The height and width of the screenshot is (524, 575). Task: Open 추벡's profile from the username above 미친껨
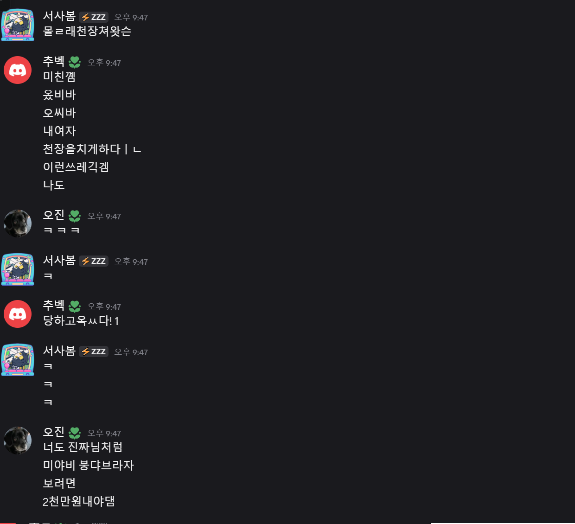tap(54, 61)
